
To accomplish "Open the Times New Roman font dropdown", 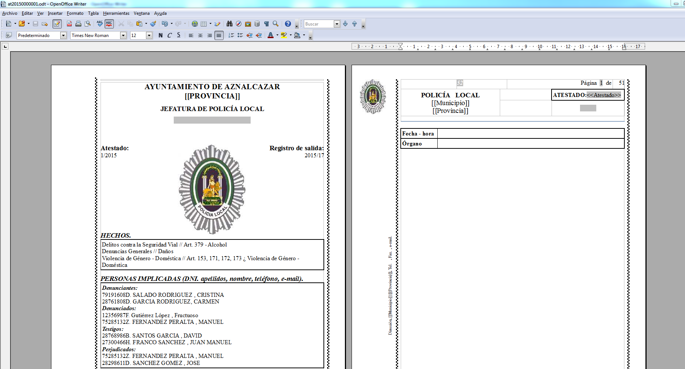I will (123, 36).
